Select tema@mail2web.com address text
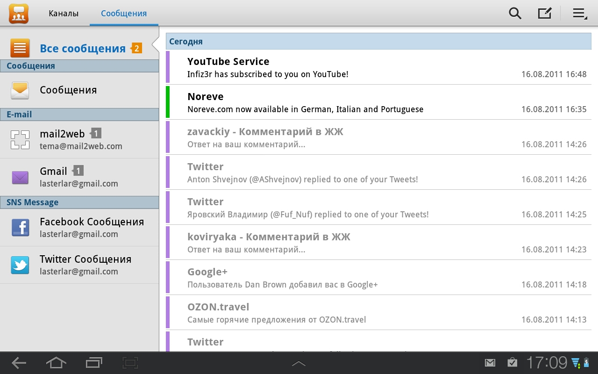598x374 pixels. pyautogui.click(x=81, y=146)
